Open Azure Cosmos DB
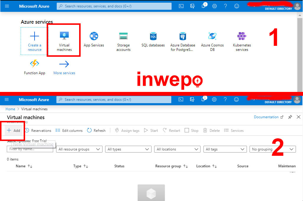The image size is (303, 201). point(212,42)
